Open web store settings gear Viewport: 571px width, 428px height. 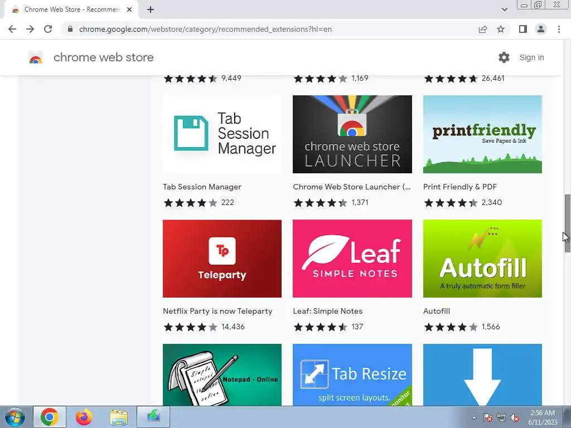[504, 57]
